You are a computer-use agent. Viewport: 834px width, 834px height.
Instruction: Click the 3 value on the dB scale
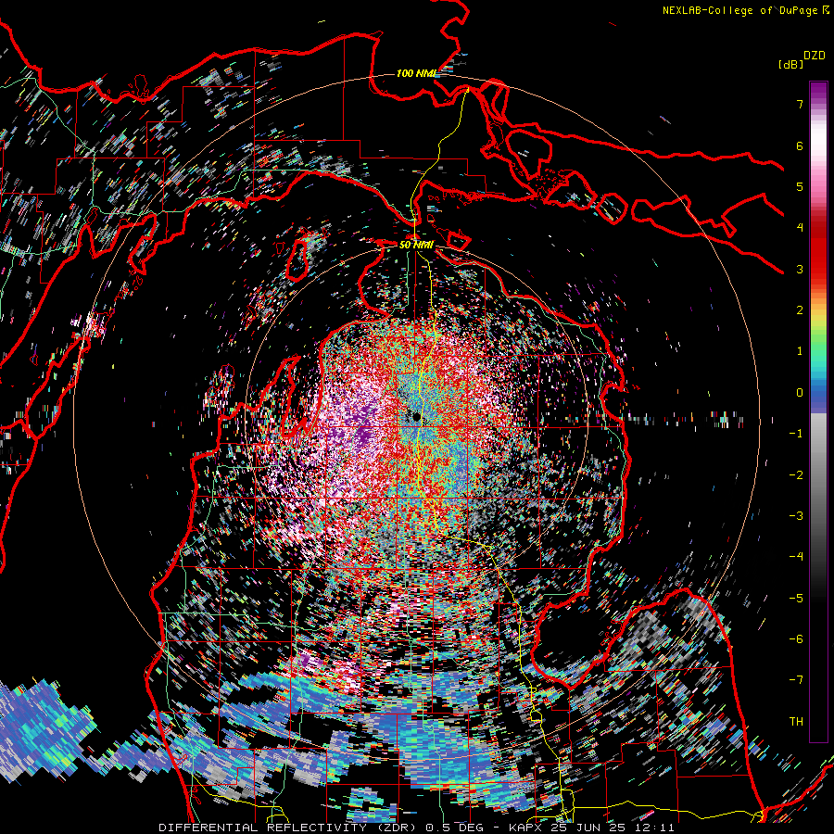coord(800,269)
